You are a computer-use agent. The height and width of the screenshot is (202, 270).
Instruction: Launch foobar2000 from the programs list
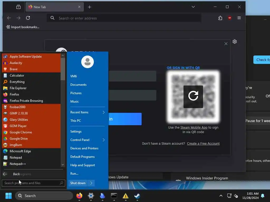31,107
